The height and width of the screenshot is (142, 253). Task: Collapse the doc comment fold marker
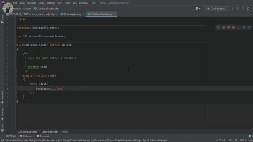tap(16, 54)
